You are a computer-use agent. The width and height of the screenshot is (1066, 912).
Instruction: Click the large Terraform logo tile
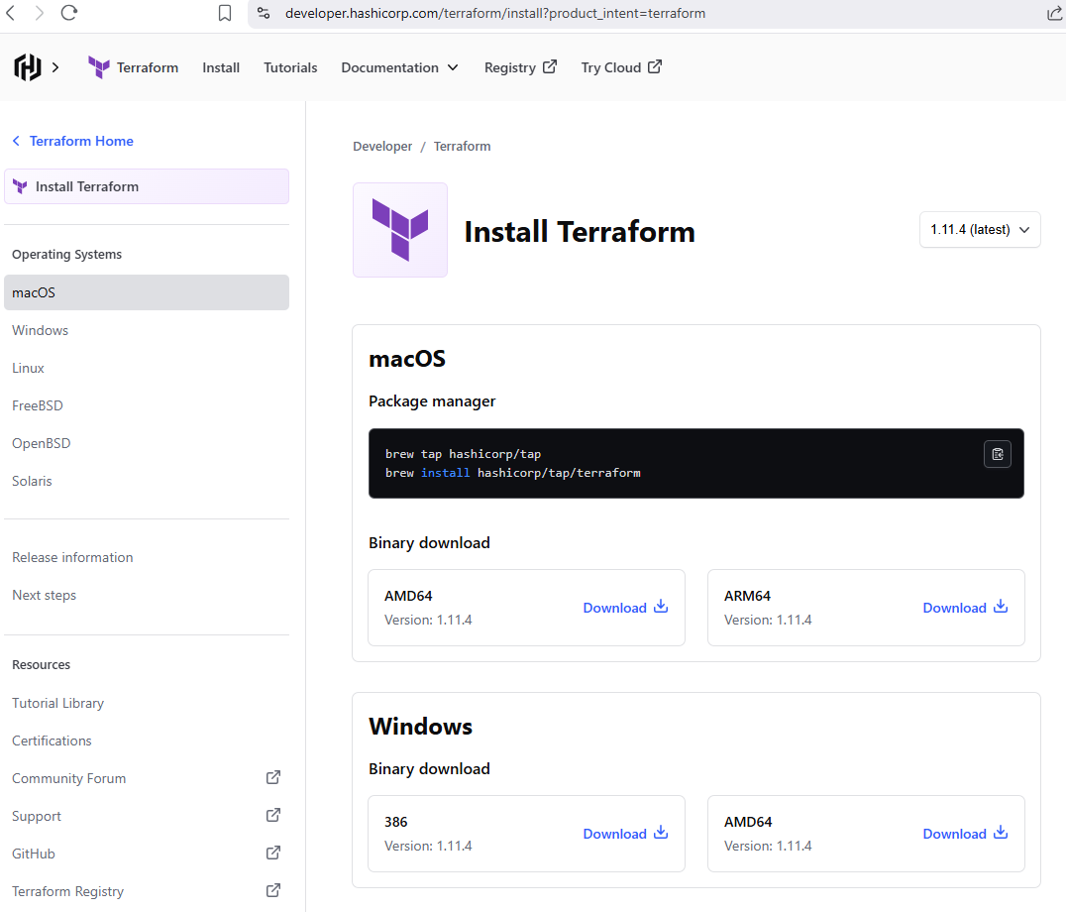[x=400, y=230]
